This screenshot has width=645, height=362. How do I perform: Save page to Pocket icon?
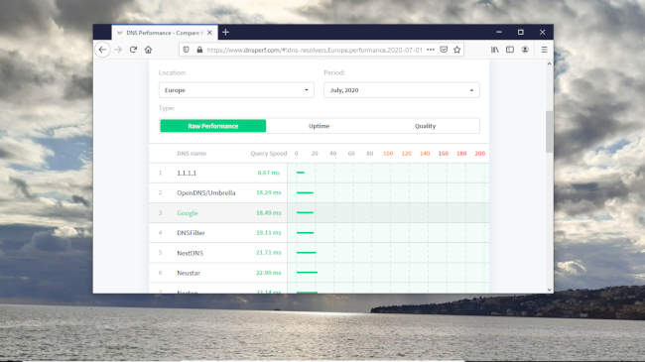444,50
